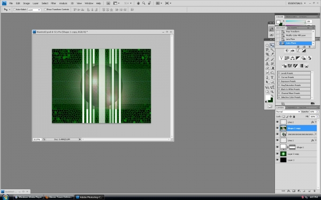Expand the Curves Presets list
Image resolution: width=321 pixels, height=200 pixels.
pyautogui.click(x=294, y=77)
